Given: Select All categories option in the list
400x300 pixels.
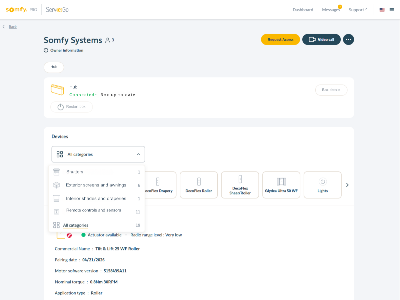Looking at the screenshot, I should [x=97, y=225].
